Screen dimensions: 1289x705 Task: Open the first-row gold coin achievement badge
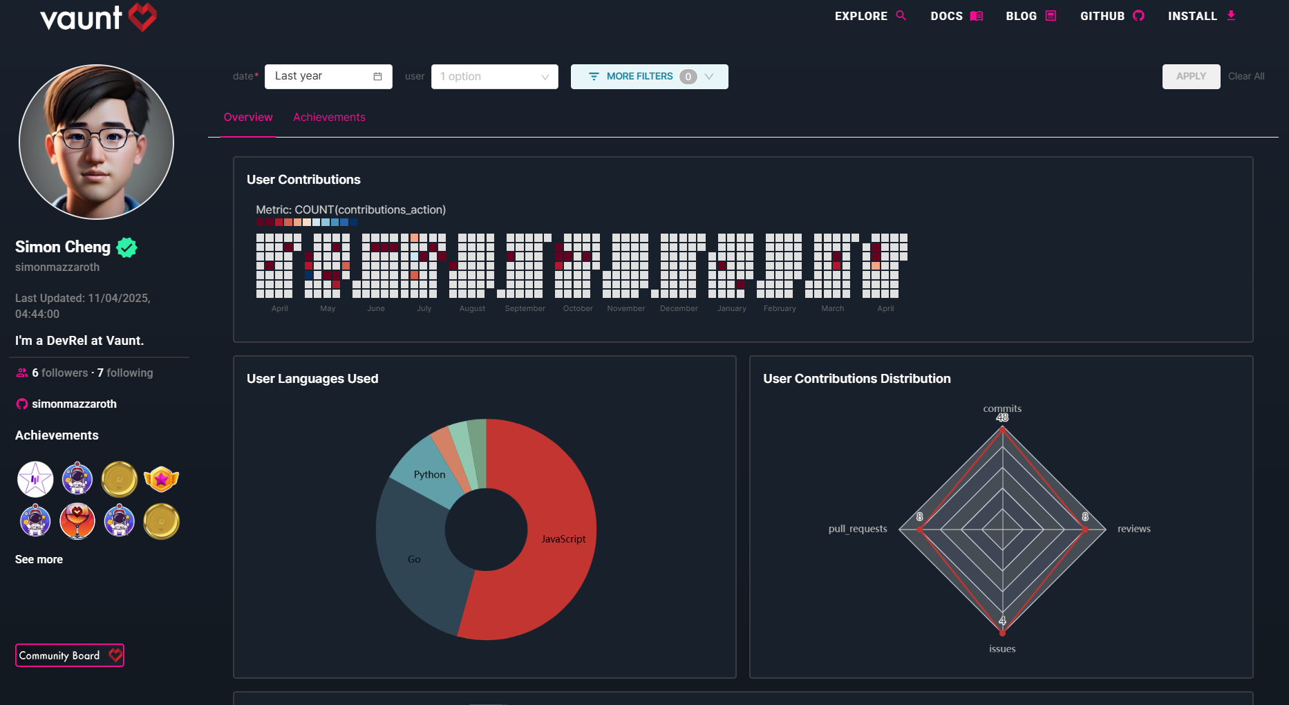[x=120, y=479]
